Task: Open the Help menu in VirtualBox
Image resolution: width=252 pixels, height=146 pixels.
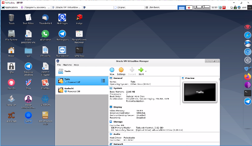Action: [76, 65]
